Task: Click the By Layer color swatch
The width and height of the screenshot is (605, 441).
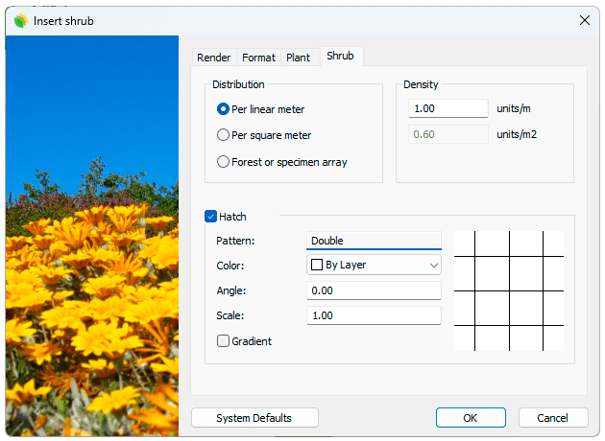Action: 316,265
